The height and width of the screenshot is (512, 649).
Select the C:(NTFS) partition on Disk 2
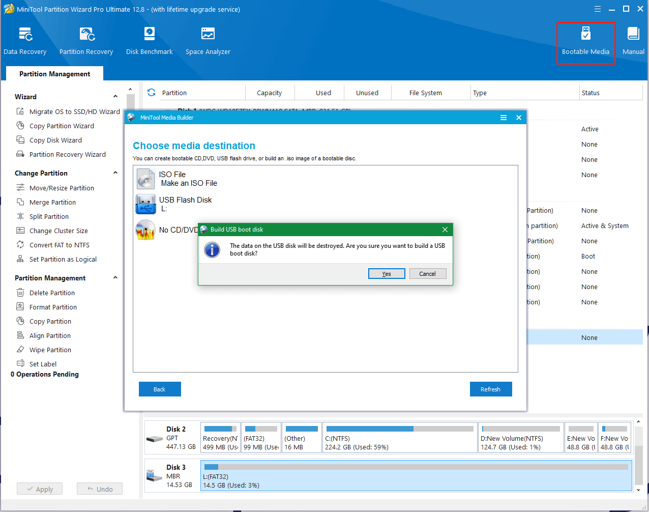click(400, 437)
